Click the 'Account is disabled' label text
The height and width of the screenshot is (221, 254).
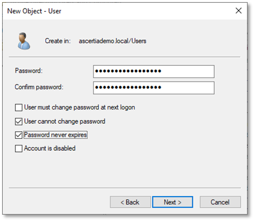click(50, 148)
